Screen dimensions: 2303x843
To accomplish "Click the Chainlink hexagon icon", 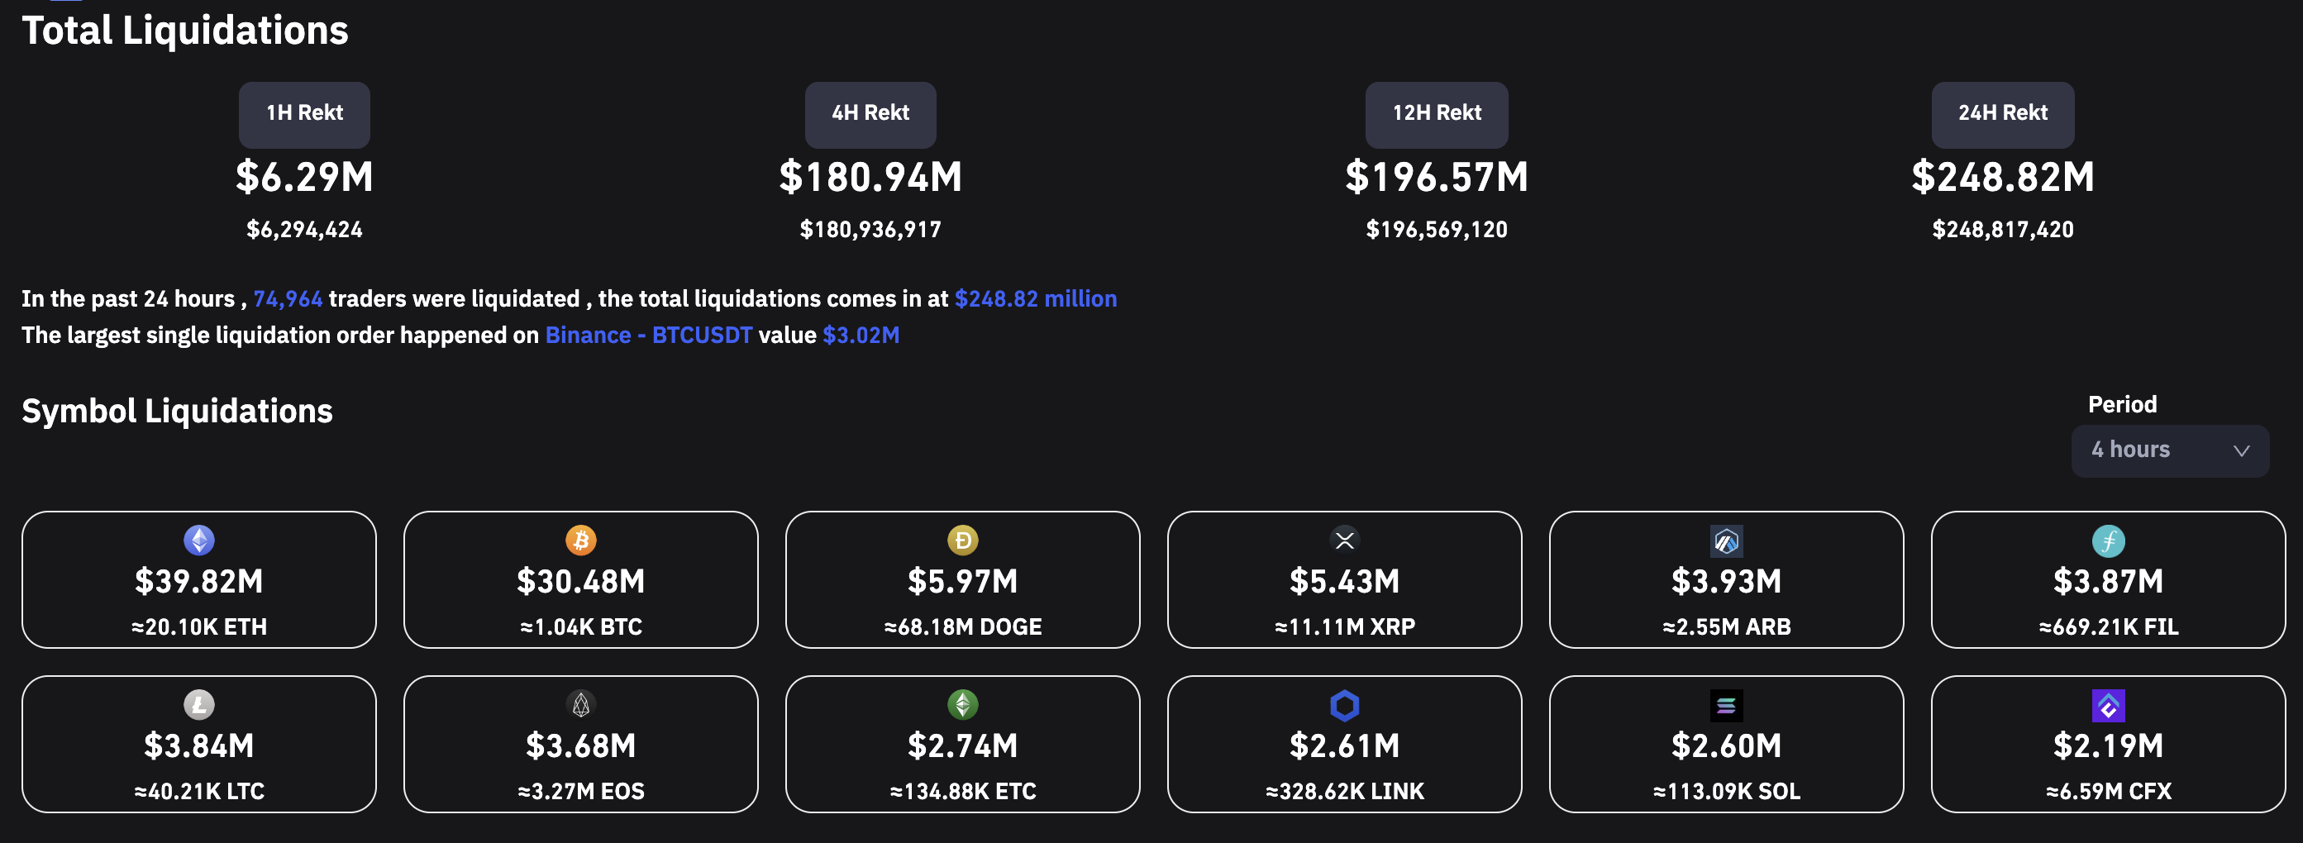I will pyautogui.click(x=1345, y=705).
